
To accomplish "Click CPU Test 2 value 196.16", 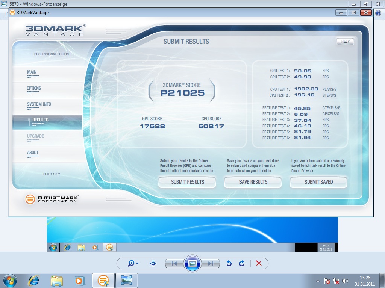I will tap(304, 95).
